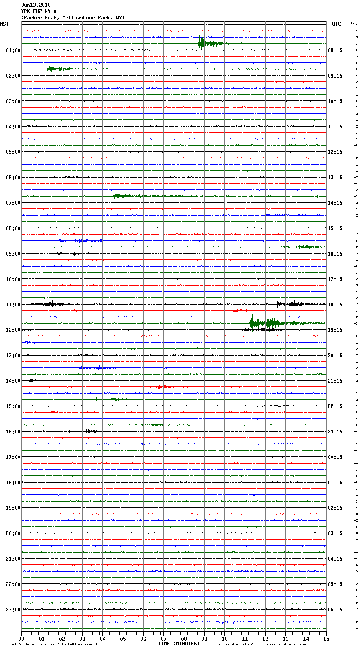Click the 20:15 UTC time label
Screen dimensions: 360x650
click(x=335, y=356)
